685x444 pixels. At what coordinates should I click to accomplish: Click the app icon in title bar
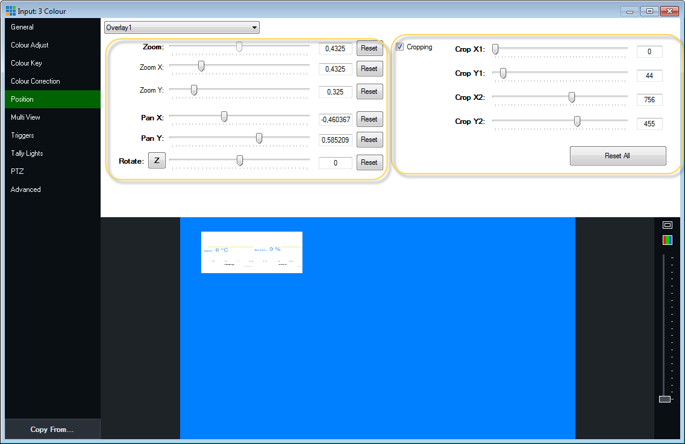pos(11,11)
